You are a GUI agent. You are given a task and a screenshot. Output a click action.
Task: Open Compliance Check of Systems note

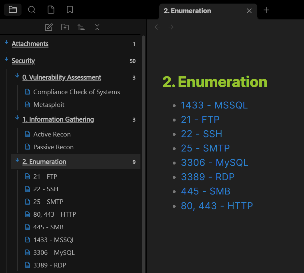point(77,92)
